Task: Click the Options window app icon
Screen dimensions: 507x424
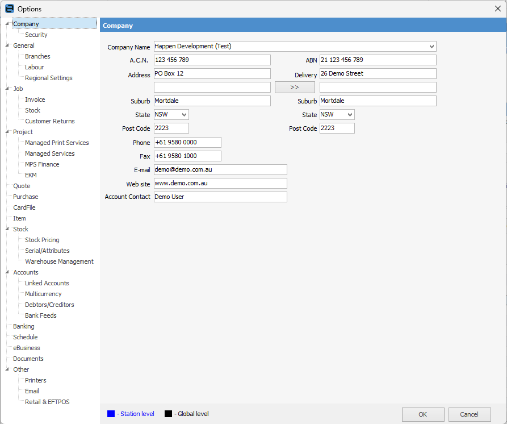Action: tap(9, 9)
